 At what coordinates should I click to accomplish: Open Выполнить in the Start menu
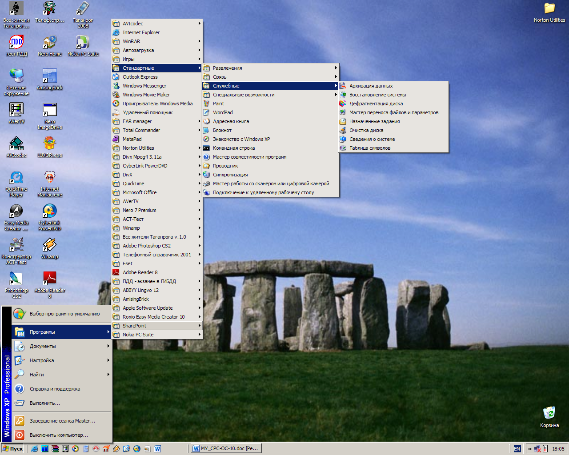[62, 403]
